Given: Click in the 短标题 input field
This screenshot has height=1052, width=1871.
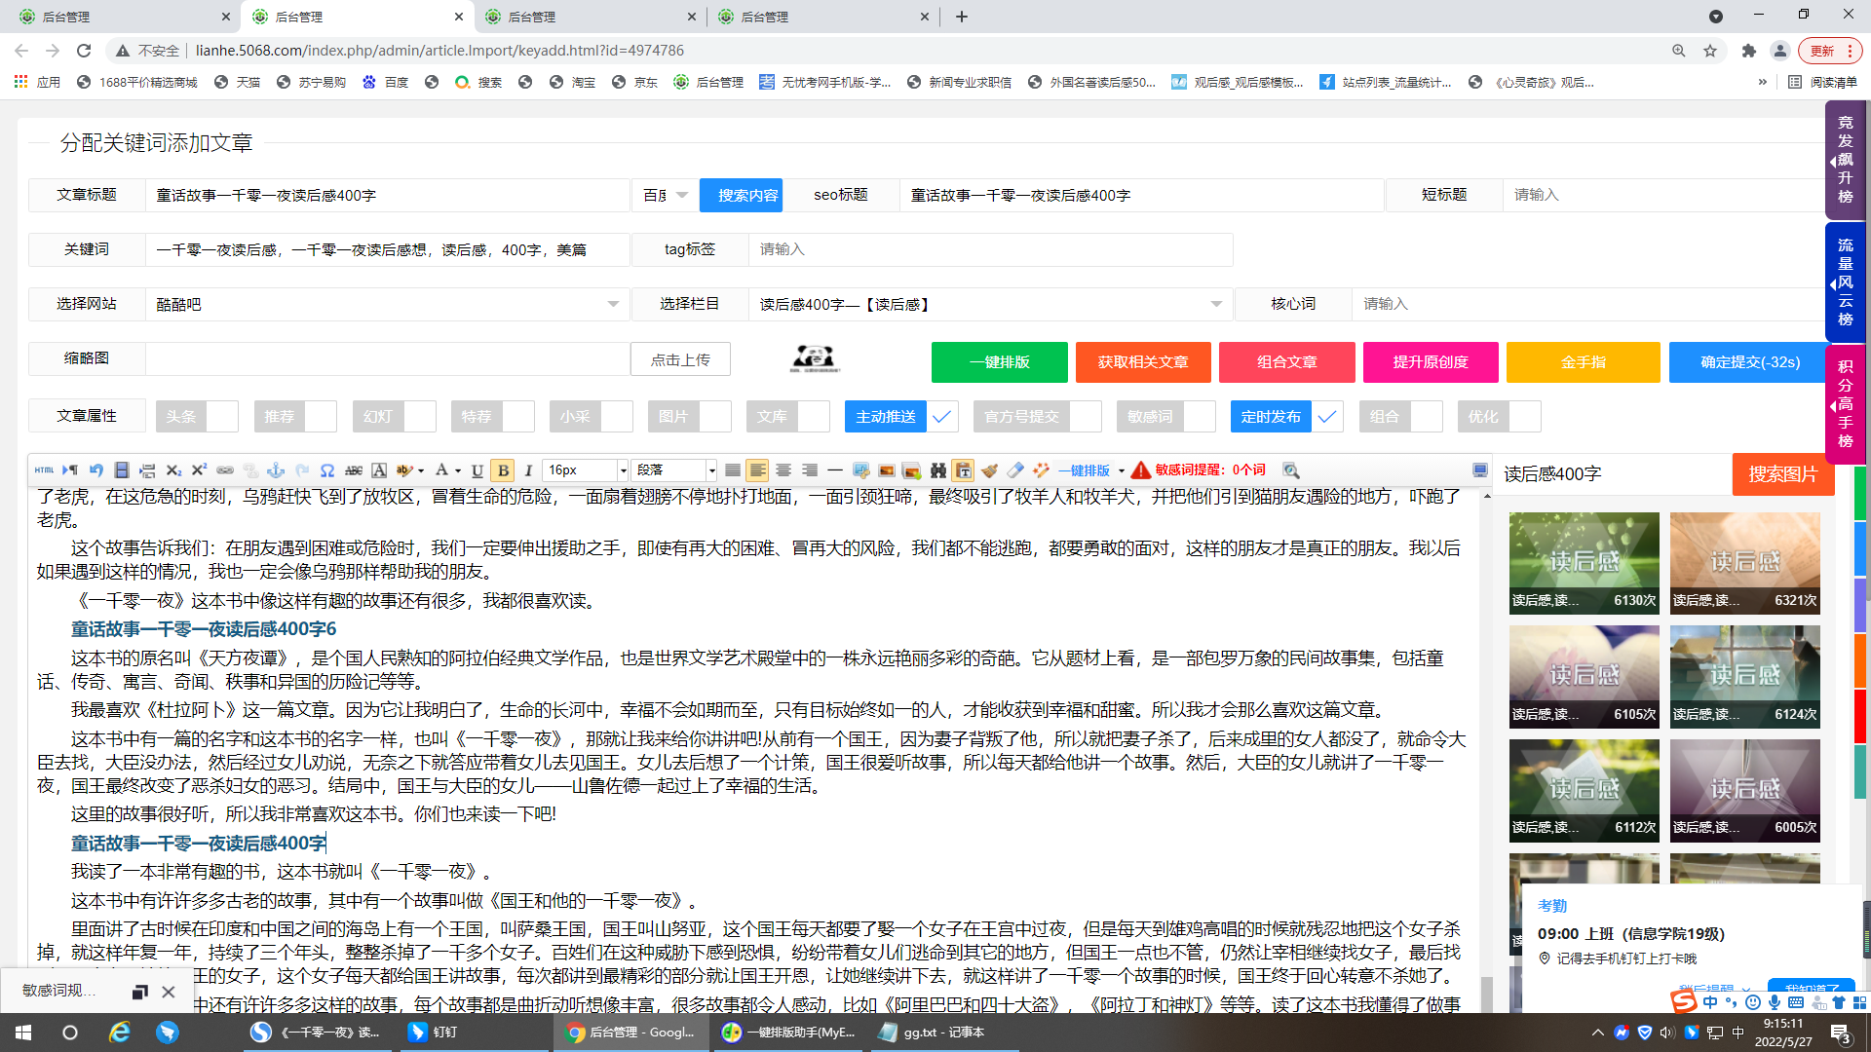Looking at the screenshot, I should point(1662,196).
